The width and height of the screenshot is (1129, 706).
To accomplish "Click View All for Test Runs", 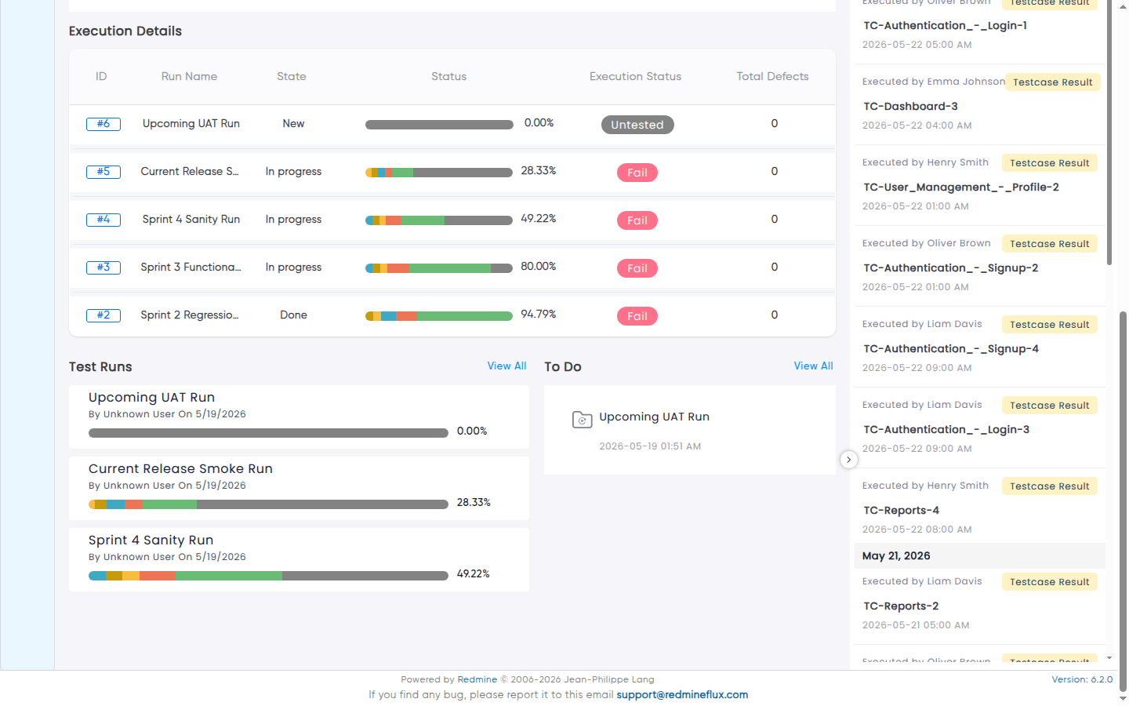I will pyautogui.click(x=506, y=366).
